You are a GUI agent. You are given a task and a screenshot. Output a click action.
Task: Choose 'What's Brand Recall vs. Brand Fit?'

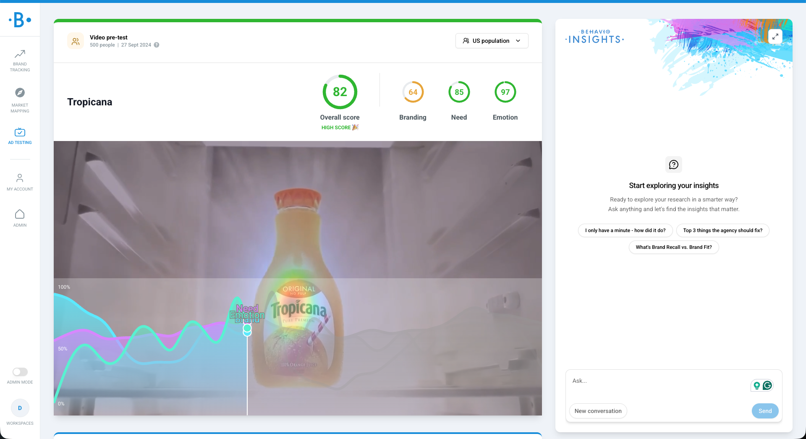[x=674, y=247]
